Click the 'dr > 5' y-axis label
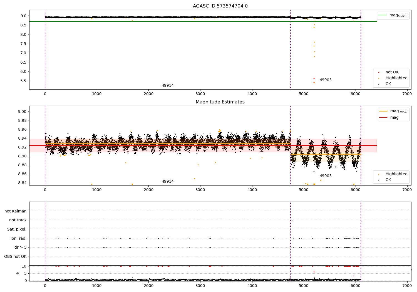Viewport: 417px width, 292px height. [x=21, y=247]
